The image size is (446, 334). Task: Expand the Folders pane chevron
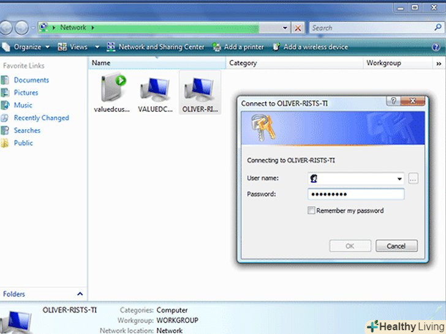(80, 294)
